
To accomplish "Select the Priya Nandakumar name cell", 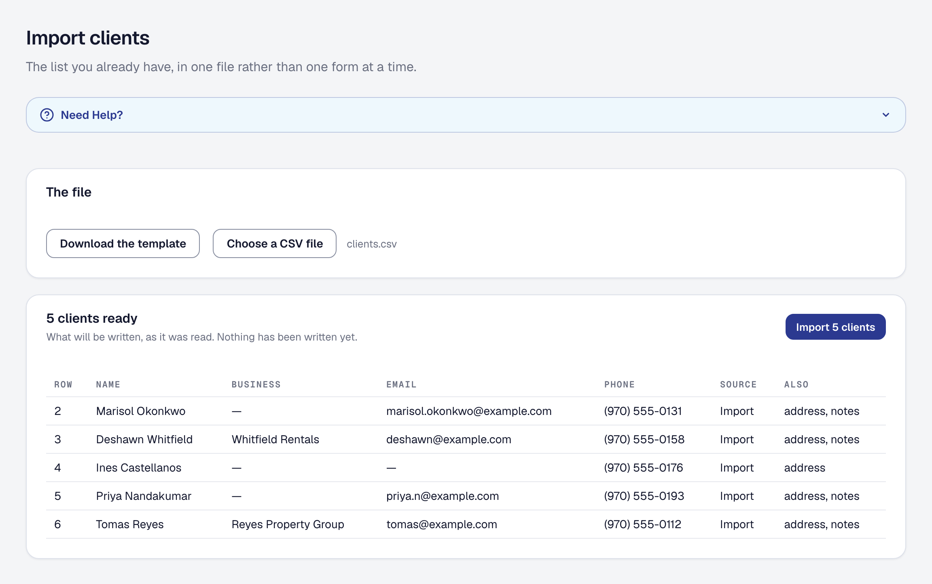I will pos(144,496).
